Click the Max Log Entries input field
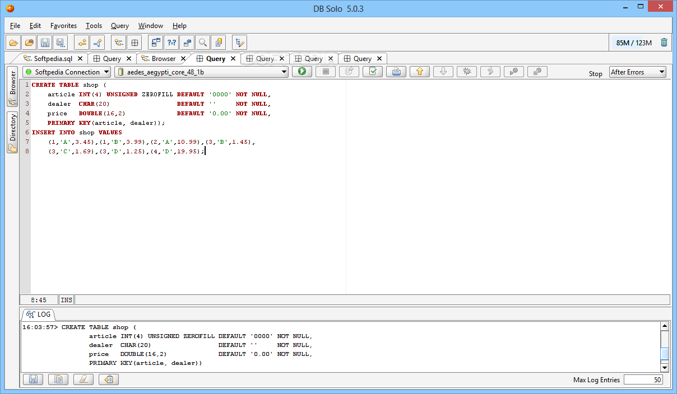The width and height of the screenshot is (677, 394). [643, 379]
